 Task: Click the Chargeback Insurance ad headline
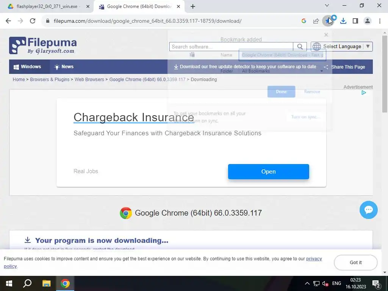coord(134,117)
